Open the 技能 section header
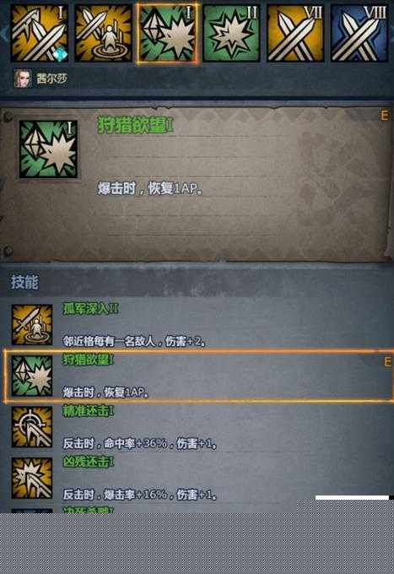The height and width of the screenshot is (574, 394). (x=24, y=282)
